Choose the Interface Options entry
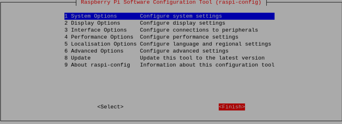 [99, 30]
